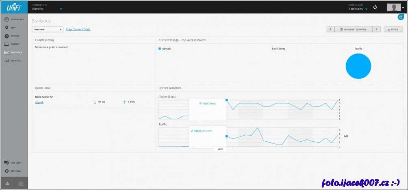
Task: Open the Clients page
Action: click(x=14, y=44)
